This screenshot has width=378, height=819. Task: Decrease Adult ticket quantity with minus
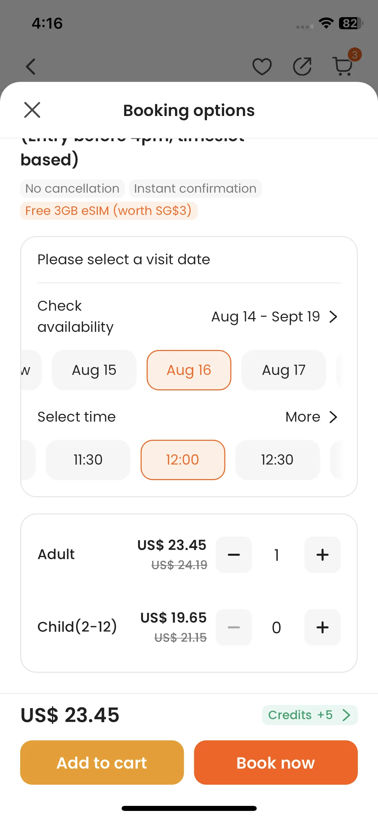coord(234,555)
